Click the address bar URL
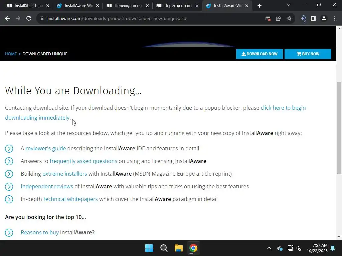This screenshot has height=256, width=342. coord(117,19)
